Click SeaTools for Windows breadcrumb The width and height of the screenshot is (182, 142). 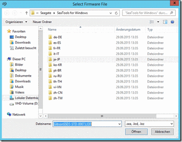72,13
